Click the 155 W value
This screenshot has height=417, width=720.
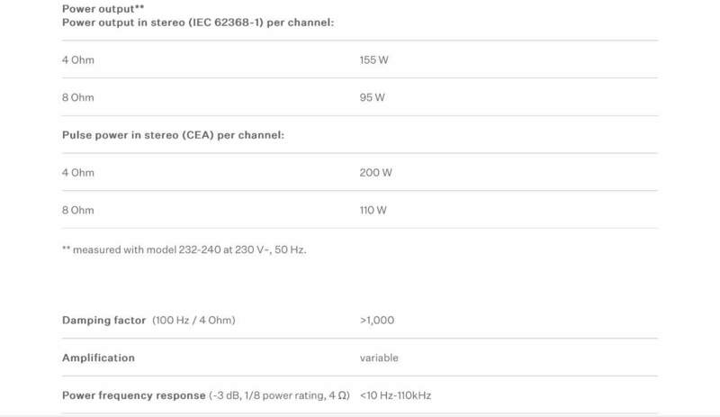tap(373, 59)
